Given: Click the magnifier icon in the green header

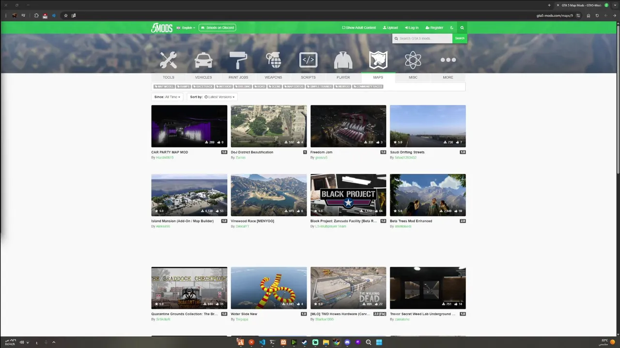Looking at the screenshot, I should pos(462,28).
